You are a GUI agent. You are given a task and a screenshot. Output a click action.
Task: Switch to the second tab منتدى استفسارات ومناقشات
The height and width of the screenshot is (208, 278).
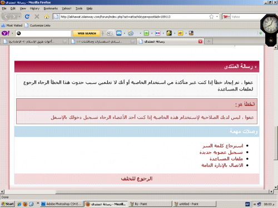click(102, 42)
